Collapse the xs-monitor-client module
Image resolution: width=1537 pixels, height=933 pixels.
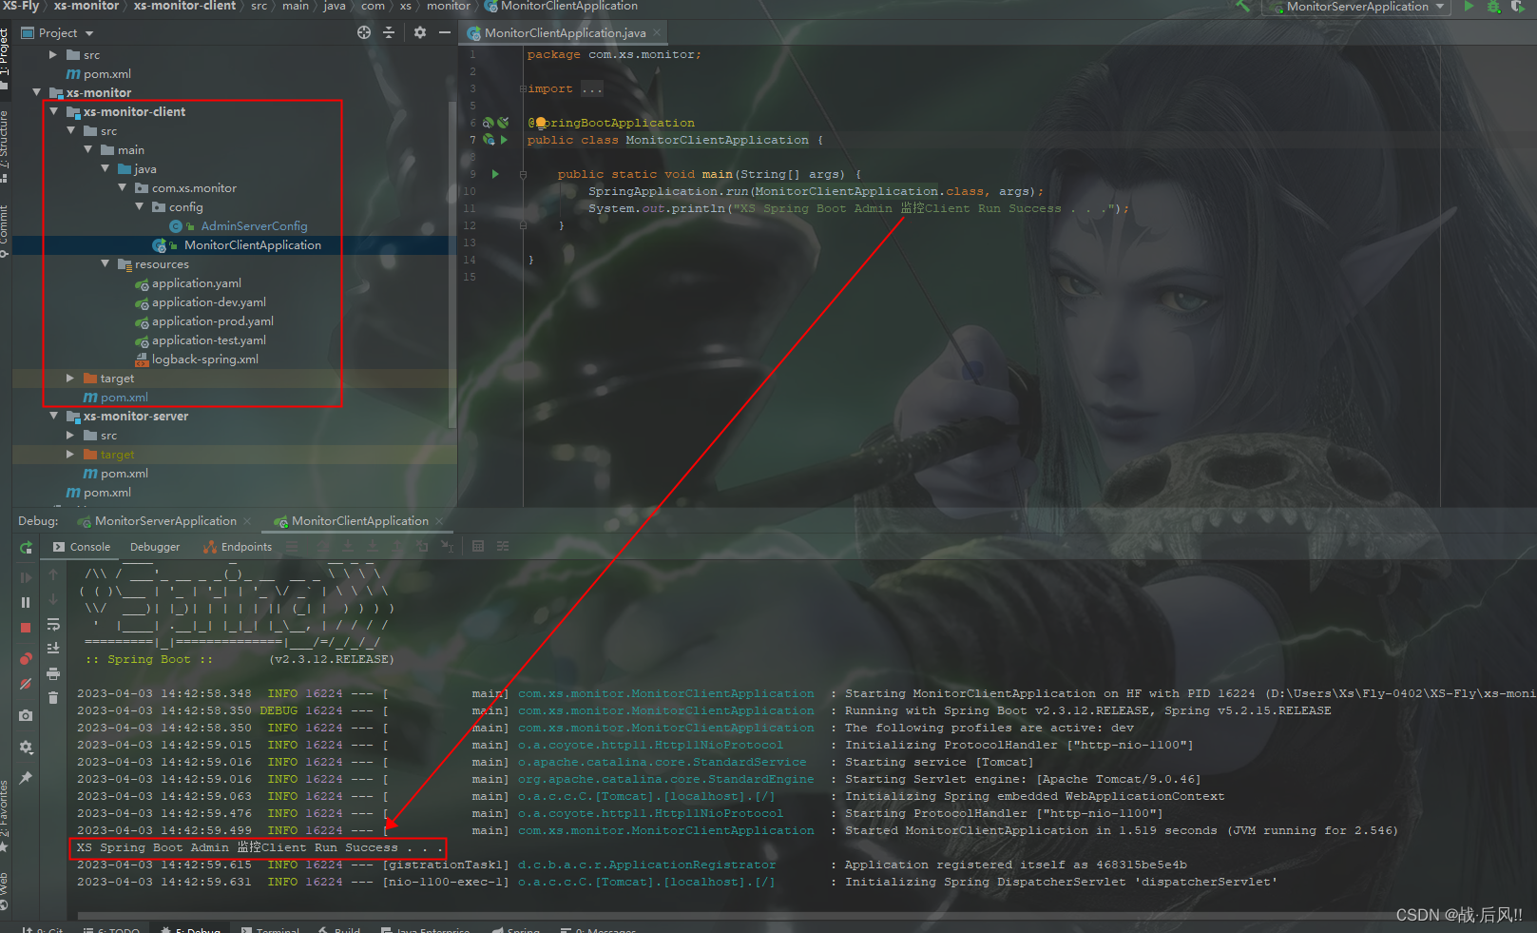(x=54, y=111)
